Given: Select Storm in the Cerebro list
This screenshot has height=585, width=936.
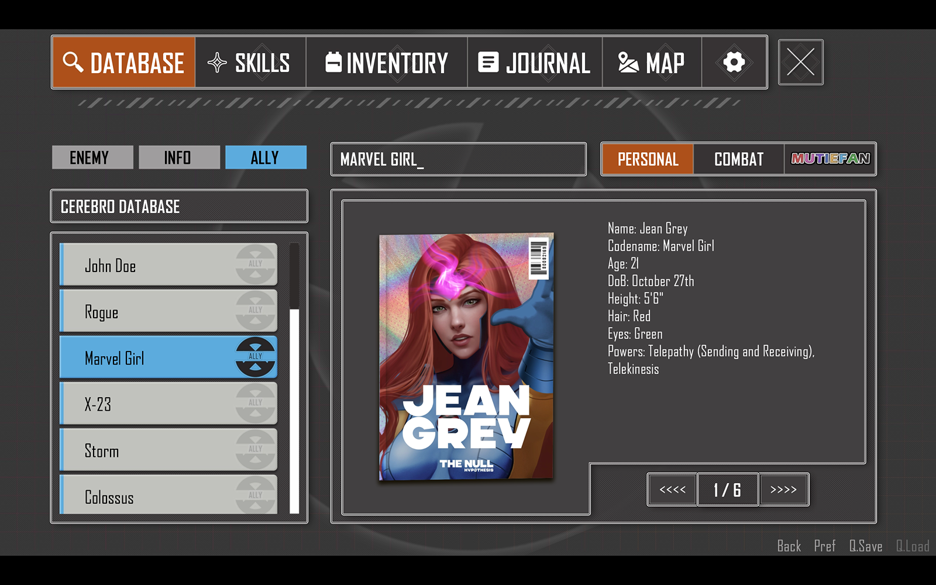Looking at the screenshot, I should [x=168, y=450].
